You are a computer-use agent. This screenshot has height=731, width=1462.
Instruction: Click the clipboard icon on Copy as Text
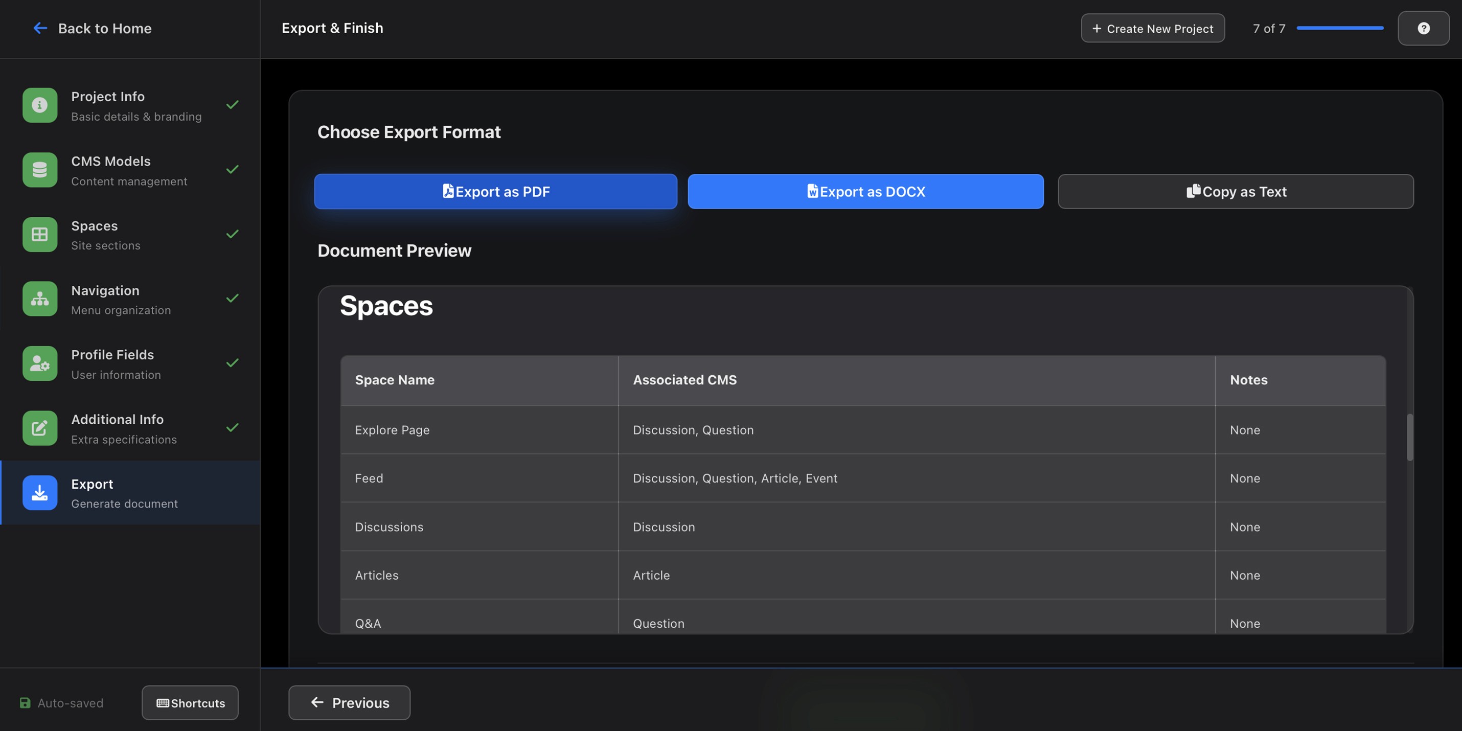point(1193,191)
